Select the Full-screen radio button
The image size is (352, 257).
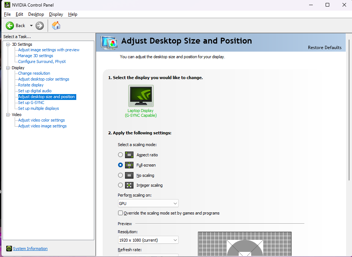coord(120,165)
